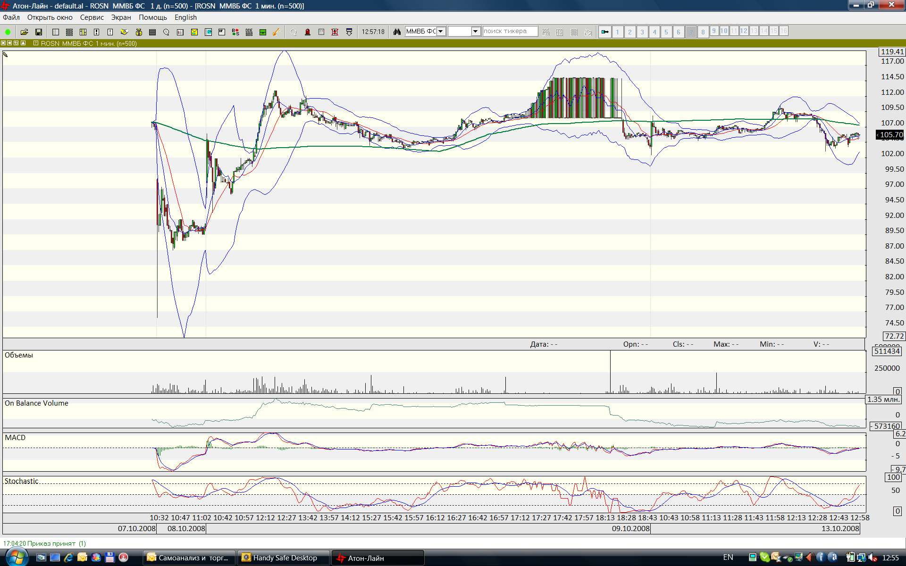The height and width of the screenshot is (566, 906).
Task: Close chart panel using small X icon
Action: tap(3, 43)
